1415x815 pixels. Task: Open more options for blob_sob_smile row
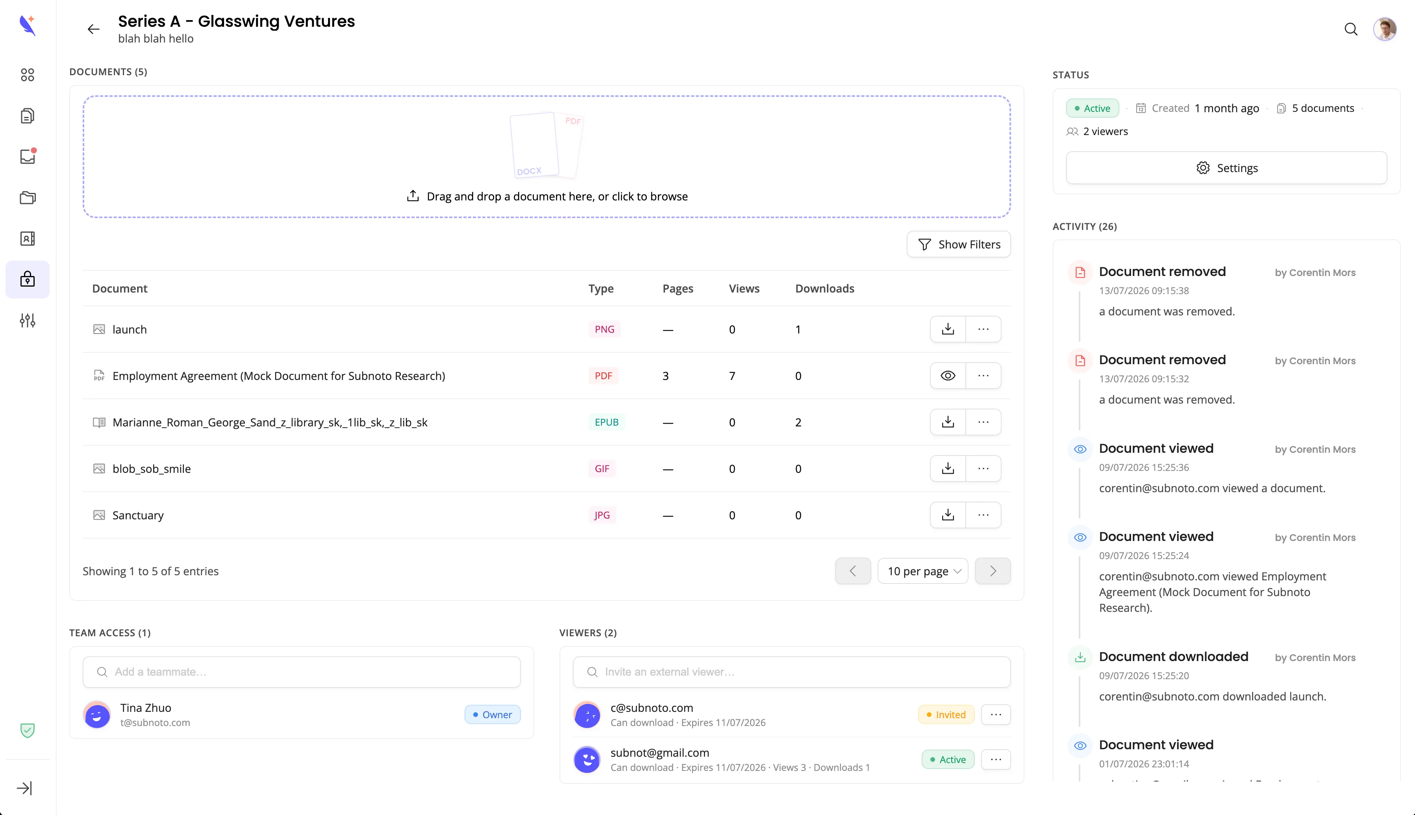click(x=983, y=469)
